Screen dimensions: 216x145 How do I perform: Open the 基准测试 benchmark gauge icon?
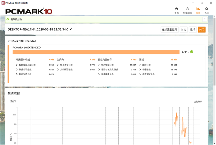[187, 9]
